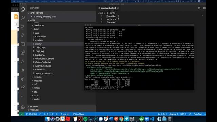Collapse the CODE workspace section
217x122 pixels.
(61, 20)
